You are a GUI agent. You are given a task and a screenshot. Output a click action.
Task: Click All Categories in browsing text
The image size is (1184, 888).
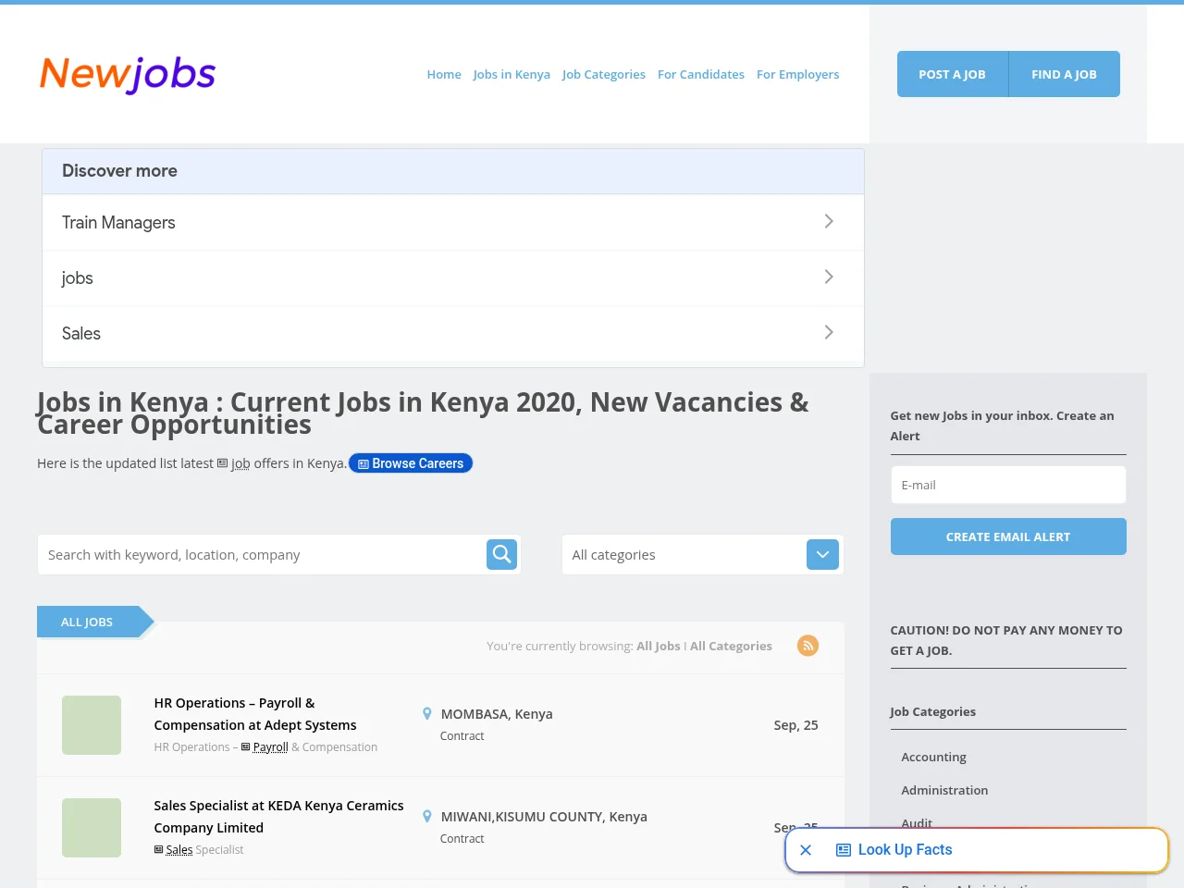731,646
